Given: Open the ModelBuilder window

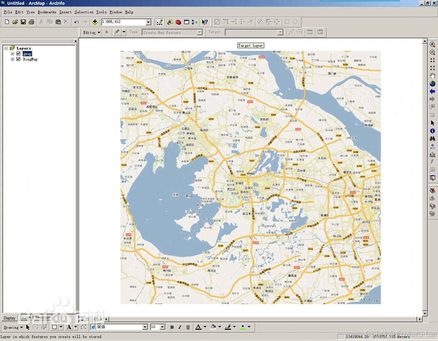Looking at the screenshot, I should (195, 22).
